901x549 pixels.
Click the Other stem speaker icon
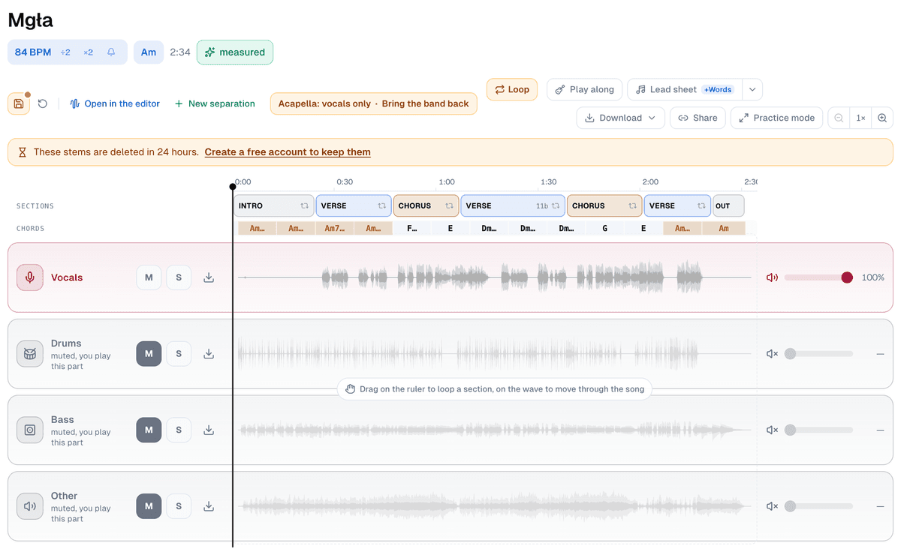[x=30, y=506]
